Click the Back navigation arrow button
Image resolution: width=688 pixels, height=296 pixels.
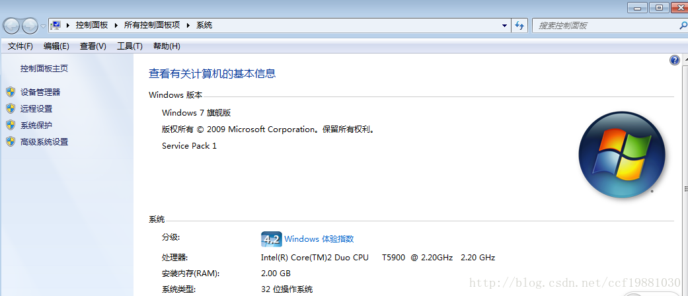tap(12, 26)
